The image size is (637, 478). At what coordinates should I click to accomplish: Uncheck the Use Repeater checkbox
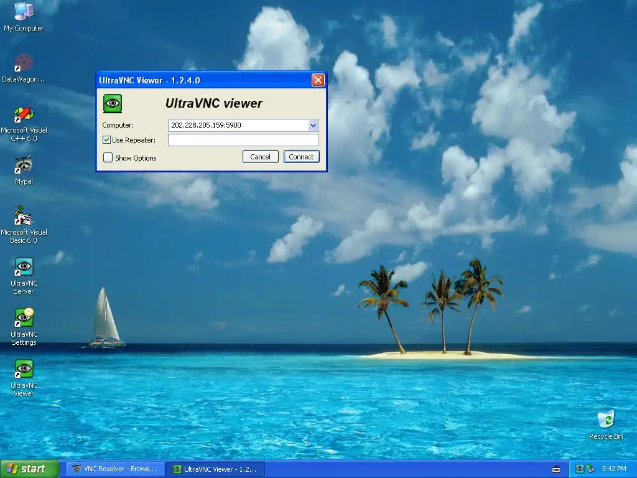107,140
